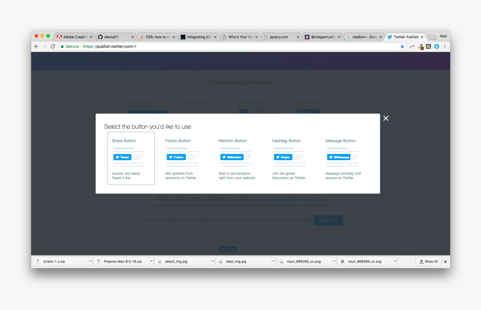The width and height of the screenshot is (481, 310).
Task: Click Show All downloads button
Action: pos(428,261)
